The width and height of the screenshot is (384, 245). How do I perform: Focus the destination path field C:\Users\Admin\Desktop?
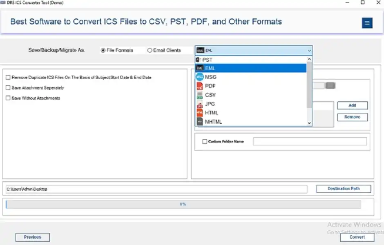click(156, 189)
